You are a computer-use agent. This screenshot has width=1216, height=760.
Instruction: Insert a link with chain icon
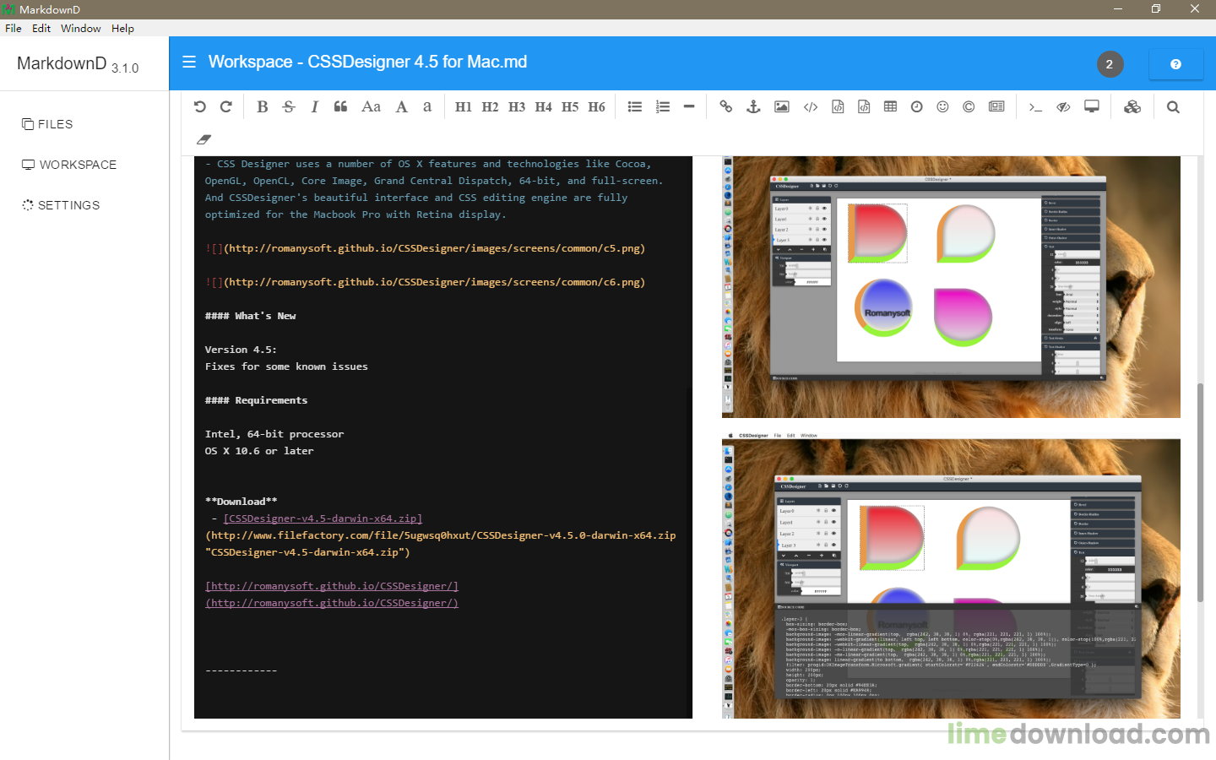725,107
